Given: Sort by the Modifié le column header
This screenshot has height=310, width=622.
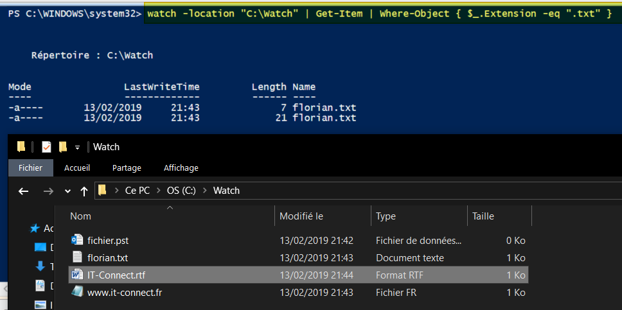Looking at the screenshot, I should [301, 216].
